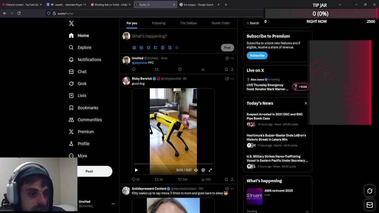Open more options on Antidepressant Content post
This screenshot has height=213, width=379.
(232, 189)
